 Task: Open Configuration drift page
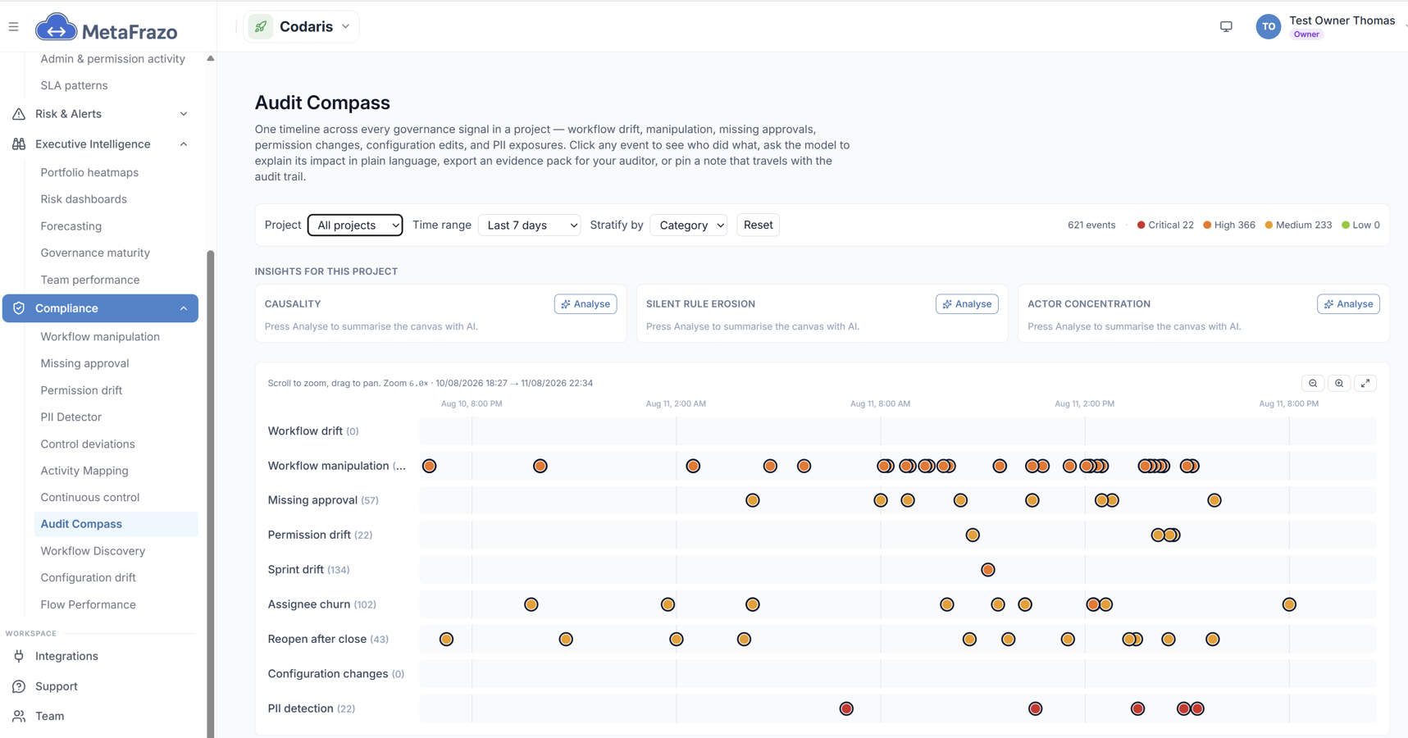pos(88,577)
